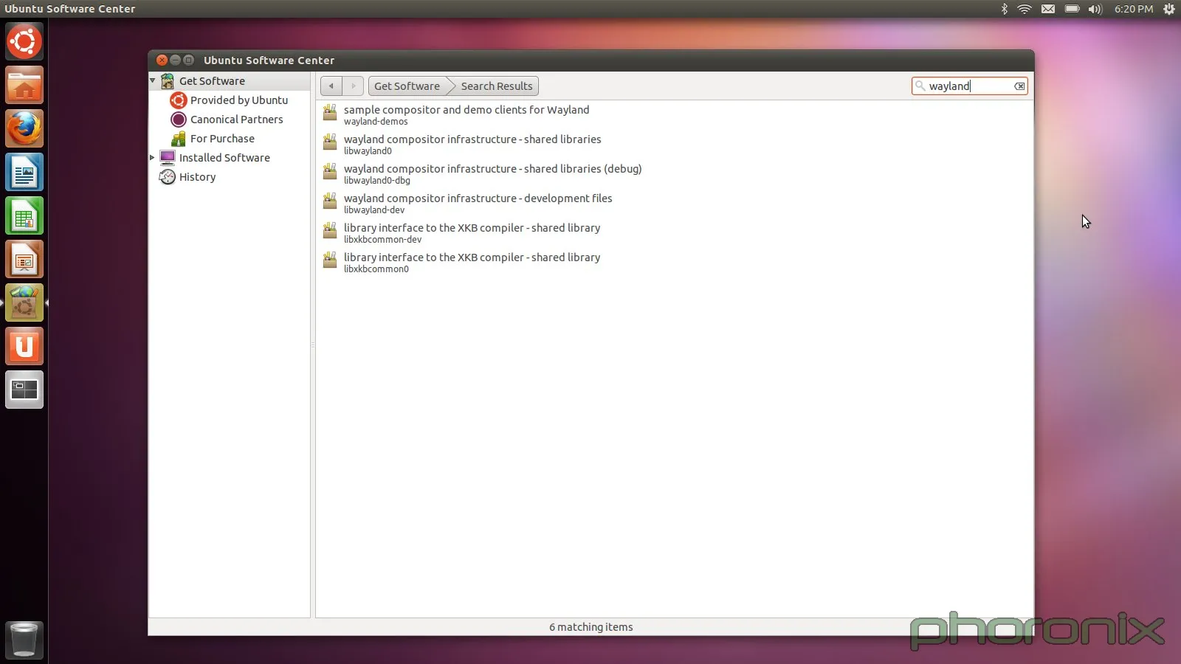Select Installed Software in the sidebar
The image size is (1181, 664).
(224, 158)
